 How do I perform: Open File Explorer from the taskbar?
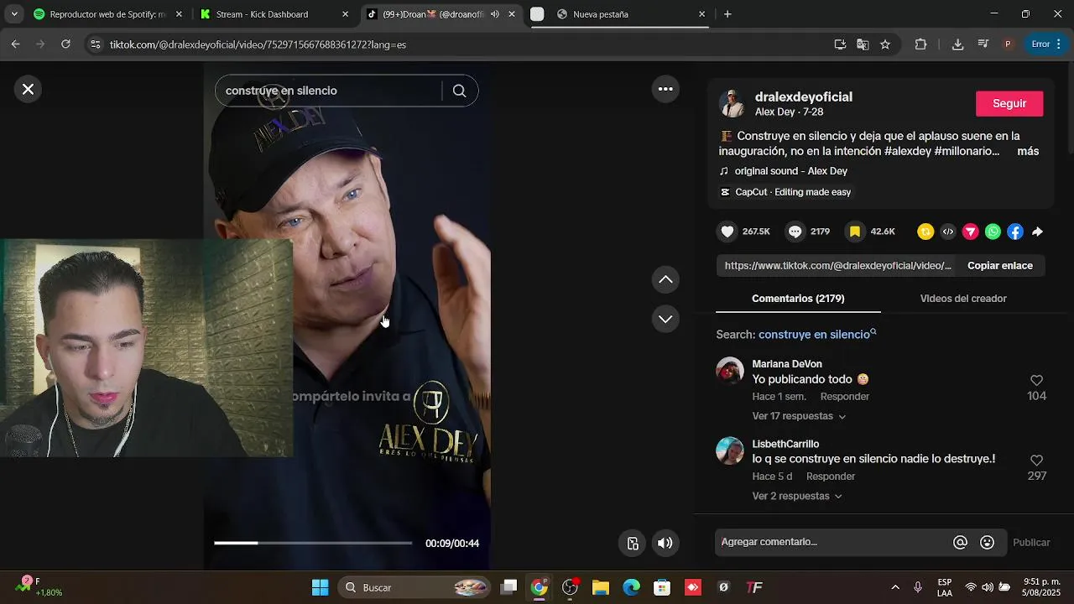pyautogui.click(x=600, y=587)
